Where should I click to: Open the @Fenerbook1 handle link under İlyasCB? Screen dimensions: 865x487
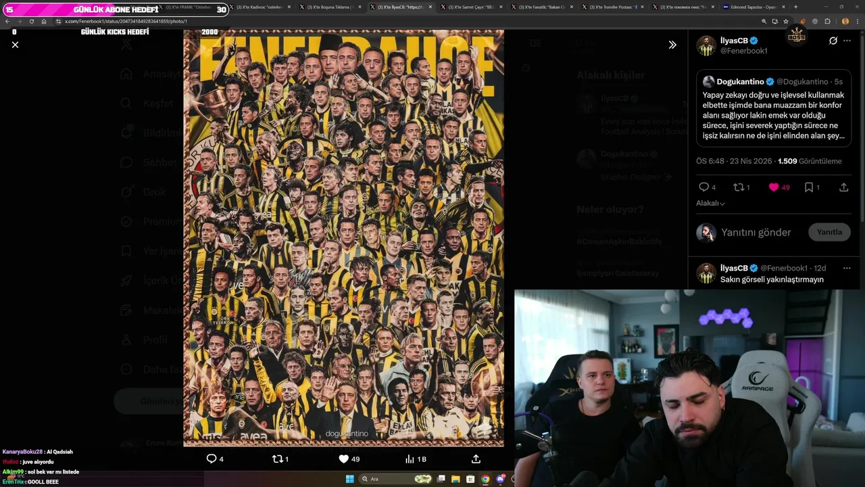(743, 51)
